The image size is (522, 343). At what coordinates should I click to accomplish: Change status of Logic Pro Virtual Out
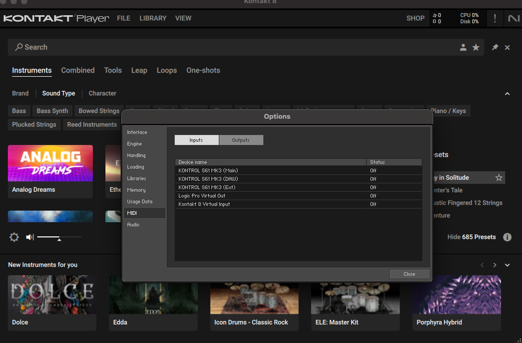coord(373,196)
